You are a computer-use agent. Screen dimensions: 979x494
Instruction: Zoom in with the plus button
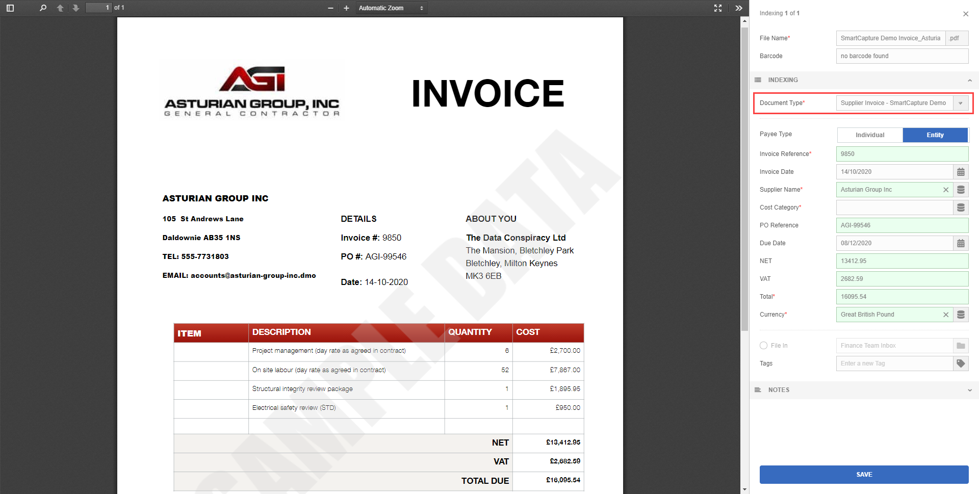coord(346,8)
